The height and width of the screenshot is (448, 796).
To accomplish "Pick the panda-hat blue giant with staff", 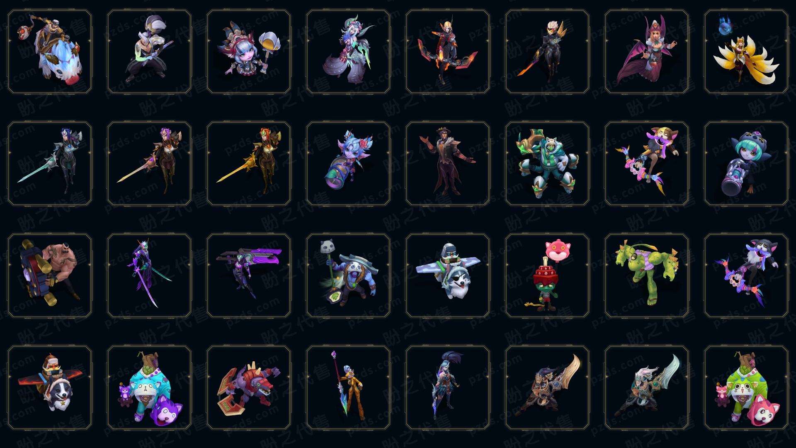I will [x=348, y=275].
